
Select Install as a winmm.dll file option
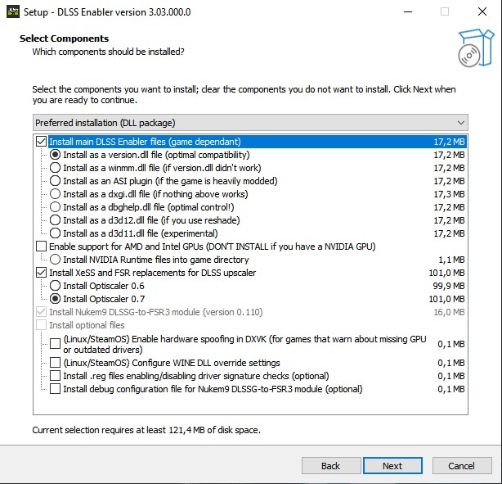click(55, 168)
